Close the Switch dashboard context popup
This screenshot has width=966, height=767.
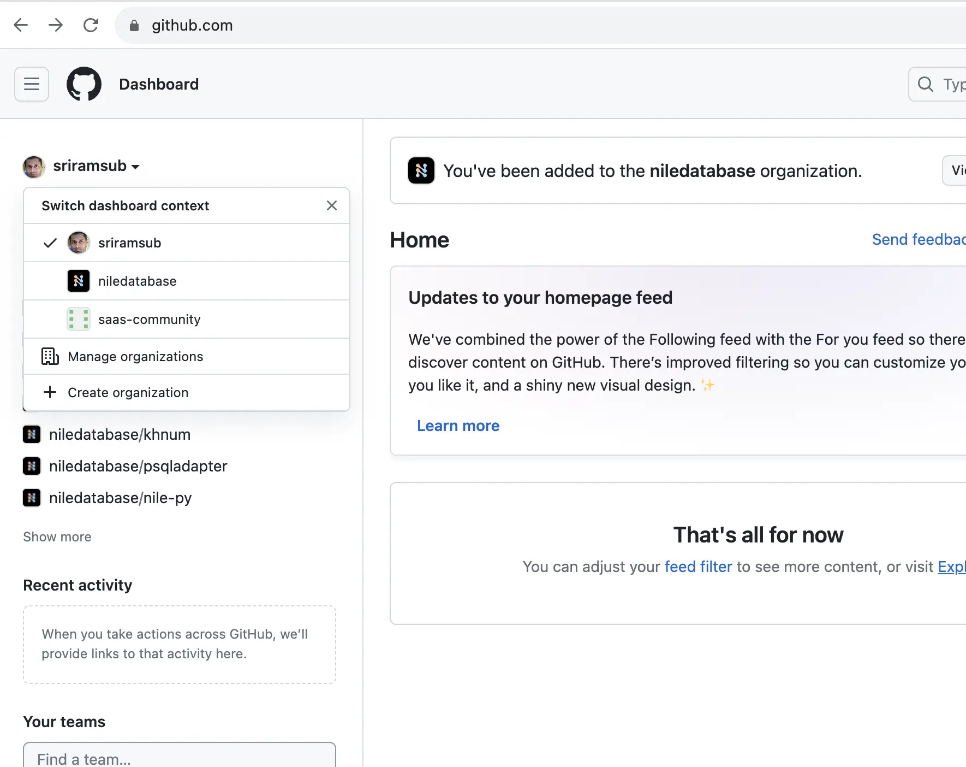click(x=331, y=205)
